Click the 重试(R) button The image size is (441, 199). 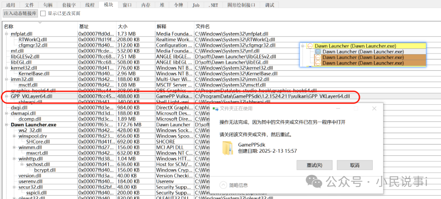pyautogui.click(x=314, y=165)
